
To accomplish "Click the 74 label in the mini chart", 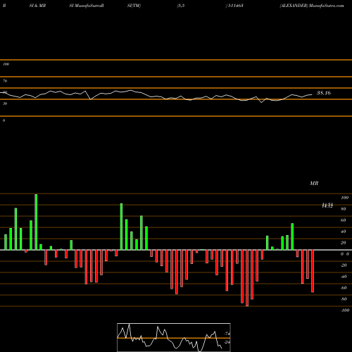I will point(227,334).
